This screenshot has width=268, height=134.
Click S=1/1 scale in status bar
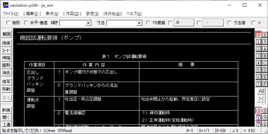[205, 131]
